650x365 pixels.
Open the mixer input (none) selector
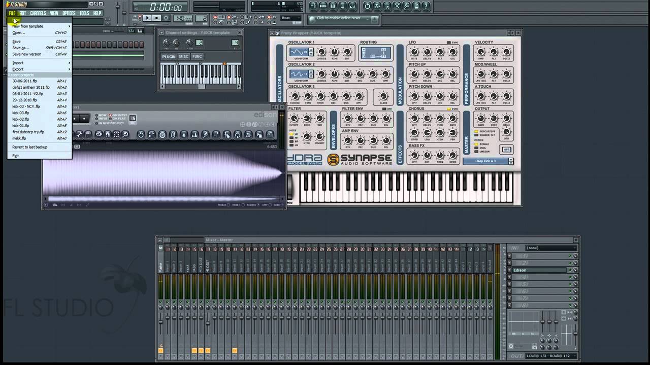551,248
